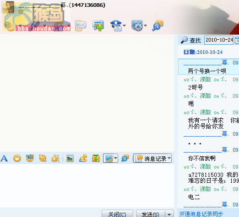Open the chat toolbar search S icon
Screen dimensions: 239x217
pos(125,158)
